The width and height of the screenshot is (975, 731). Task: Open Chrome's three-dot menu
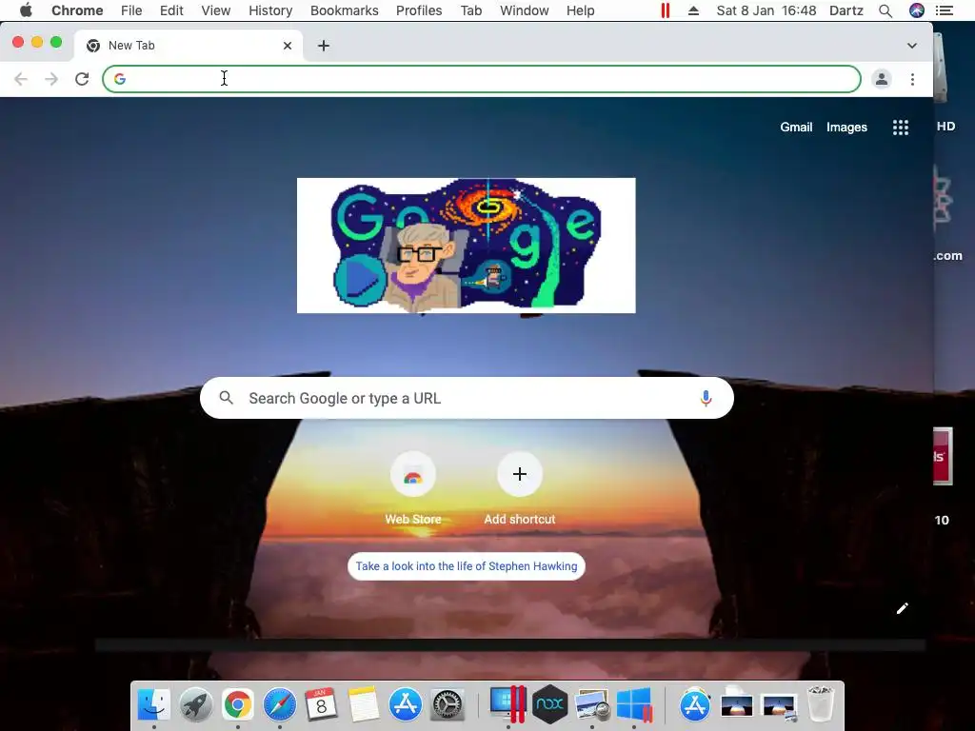pyautogui.click(x=912, y=79)
